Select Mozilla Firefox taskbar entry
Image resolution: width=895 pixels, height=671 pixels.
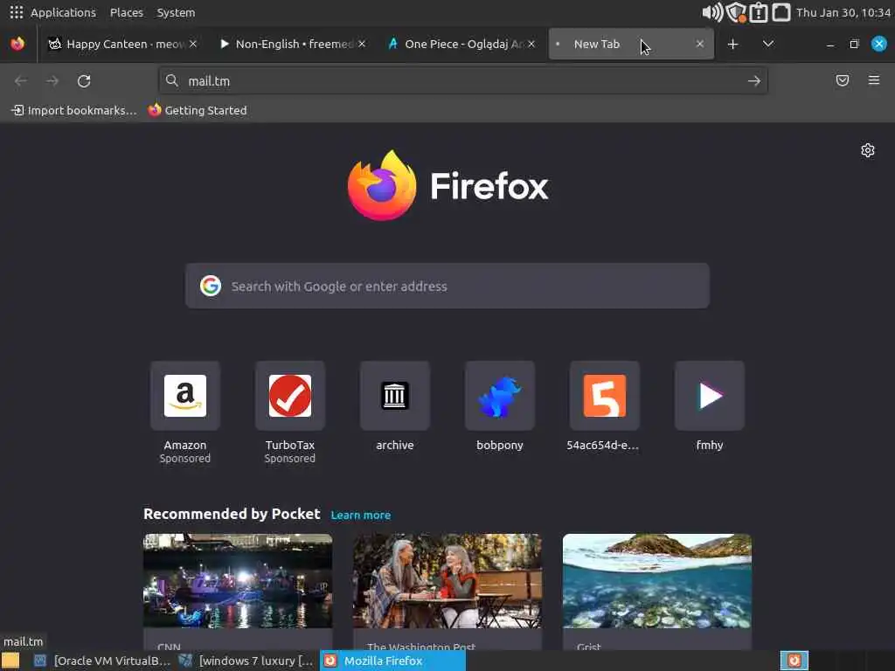pyautogui.click(x=392, y=661)
